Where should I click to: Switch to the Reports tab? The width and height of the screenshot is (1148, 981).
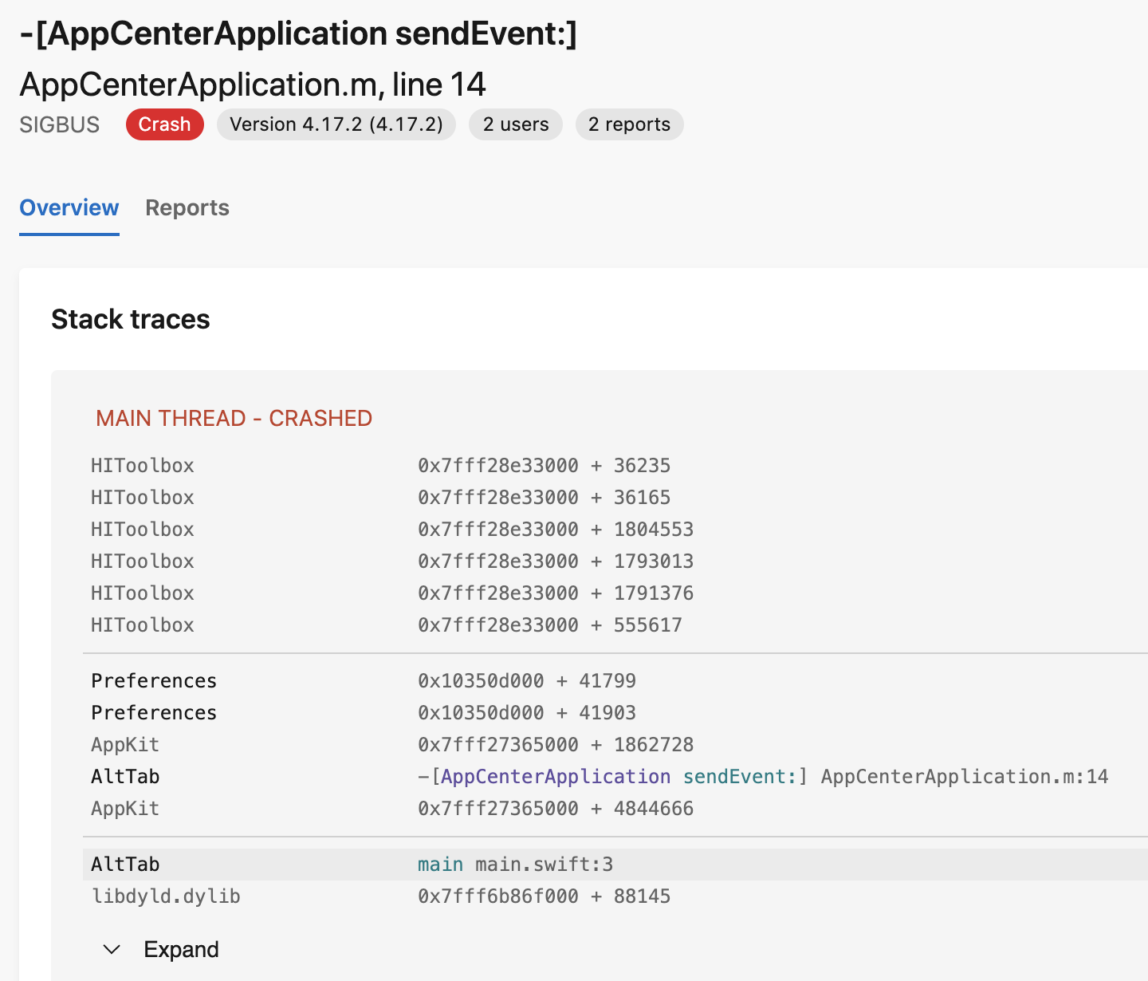pos(187,208)
